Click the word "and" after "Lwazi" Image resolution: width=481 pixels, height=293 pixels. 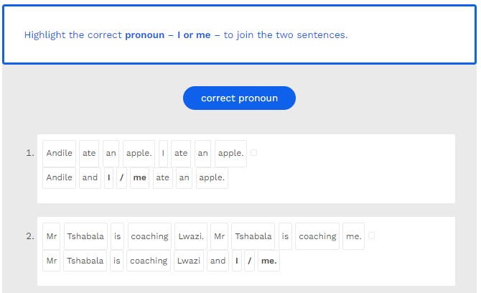point(218,261)
